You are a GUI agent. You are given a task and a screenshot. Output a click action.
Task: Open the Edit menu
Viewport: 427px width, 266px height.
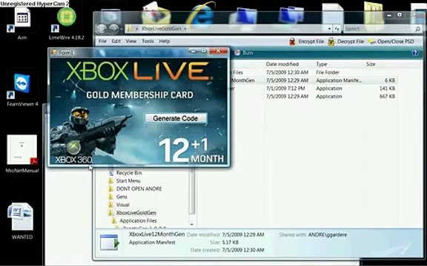[x=116, y=41]
